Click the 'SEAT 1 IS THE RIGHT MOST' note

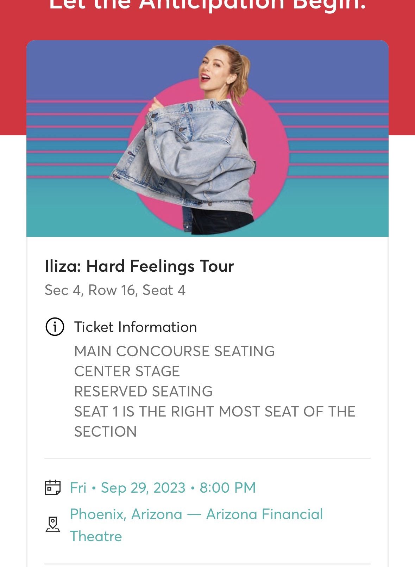click(x=215, y=411)
